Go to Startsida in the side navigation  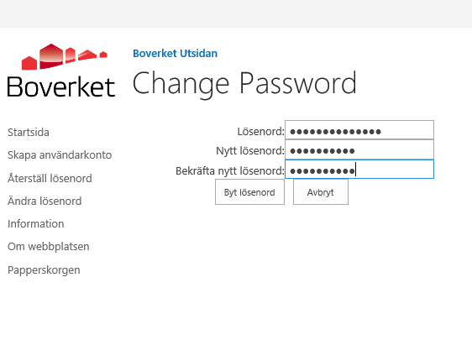pyautogui.click(x=29, y=132)
